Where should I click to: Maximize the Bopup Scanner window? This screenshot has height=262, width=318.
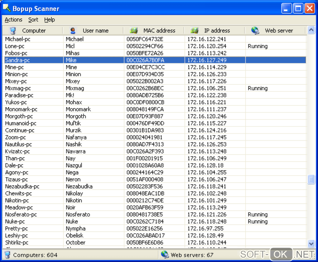click(298, 8)
